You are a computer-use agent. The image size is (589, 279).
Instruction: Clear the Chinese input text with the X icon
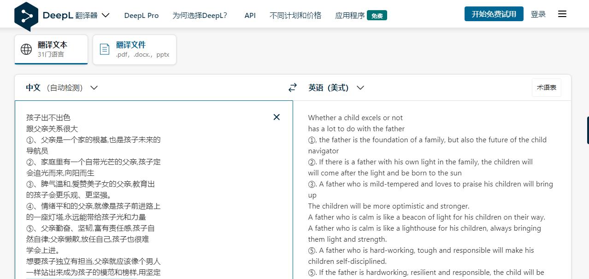(x=277, y=117)
